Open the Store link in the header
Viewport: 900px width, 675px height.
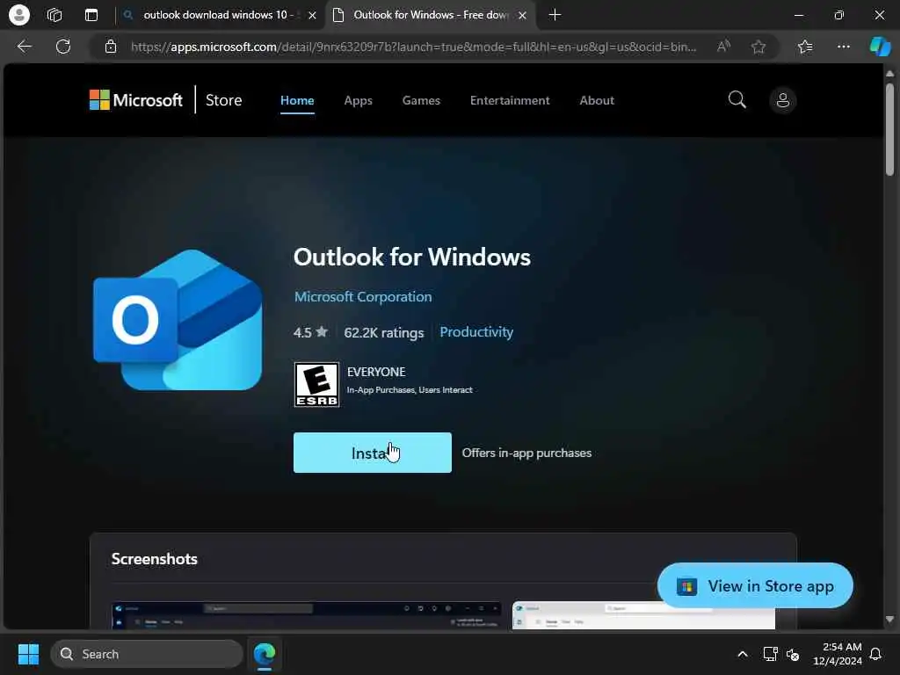pyautogui.click(x=224, y=100)
